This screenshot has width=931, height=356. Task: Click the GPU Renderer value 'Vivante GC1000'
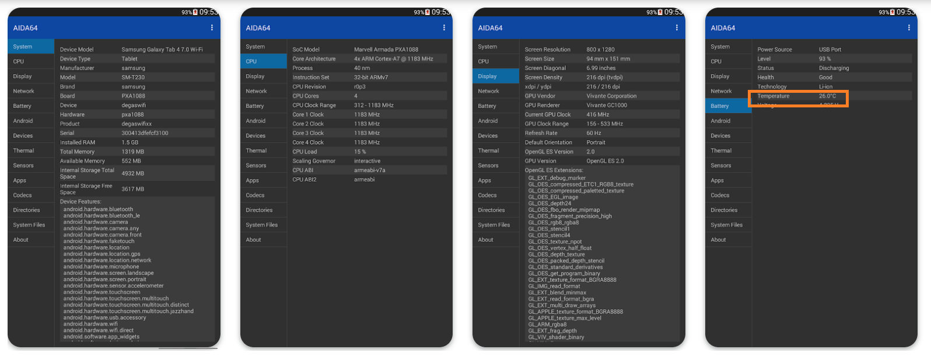pos(607,106)
